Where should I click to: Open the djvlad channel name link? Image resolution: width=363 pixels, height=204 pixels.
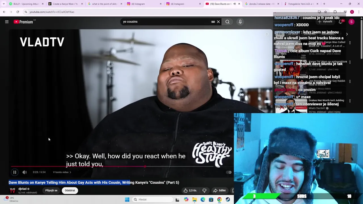[x=22, y=189]
